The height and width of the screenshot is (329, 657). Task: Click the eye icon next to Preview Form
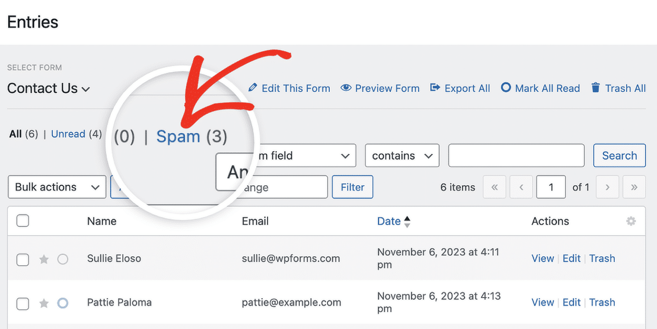(x=345, y=88)
